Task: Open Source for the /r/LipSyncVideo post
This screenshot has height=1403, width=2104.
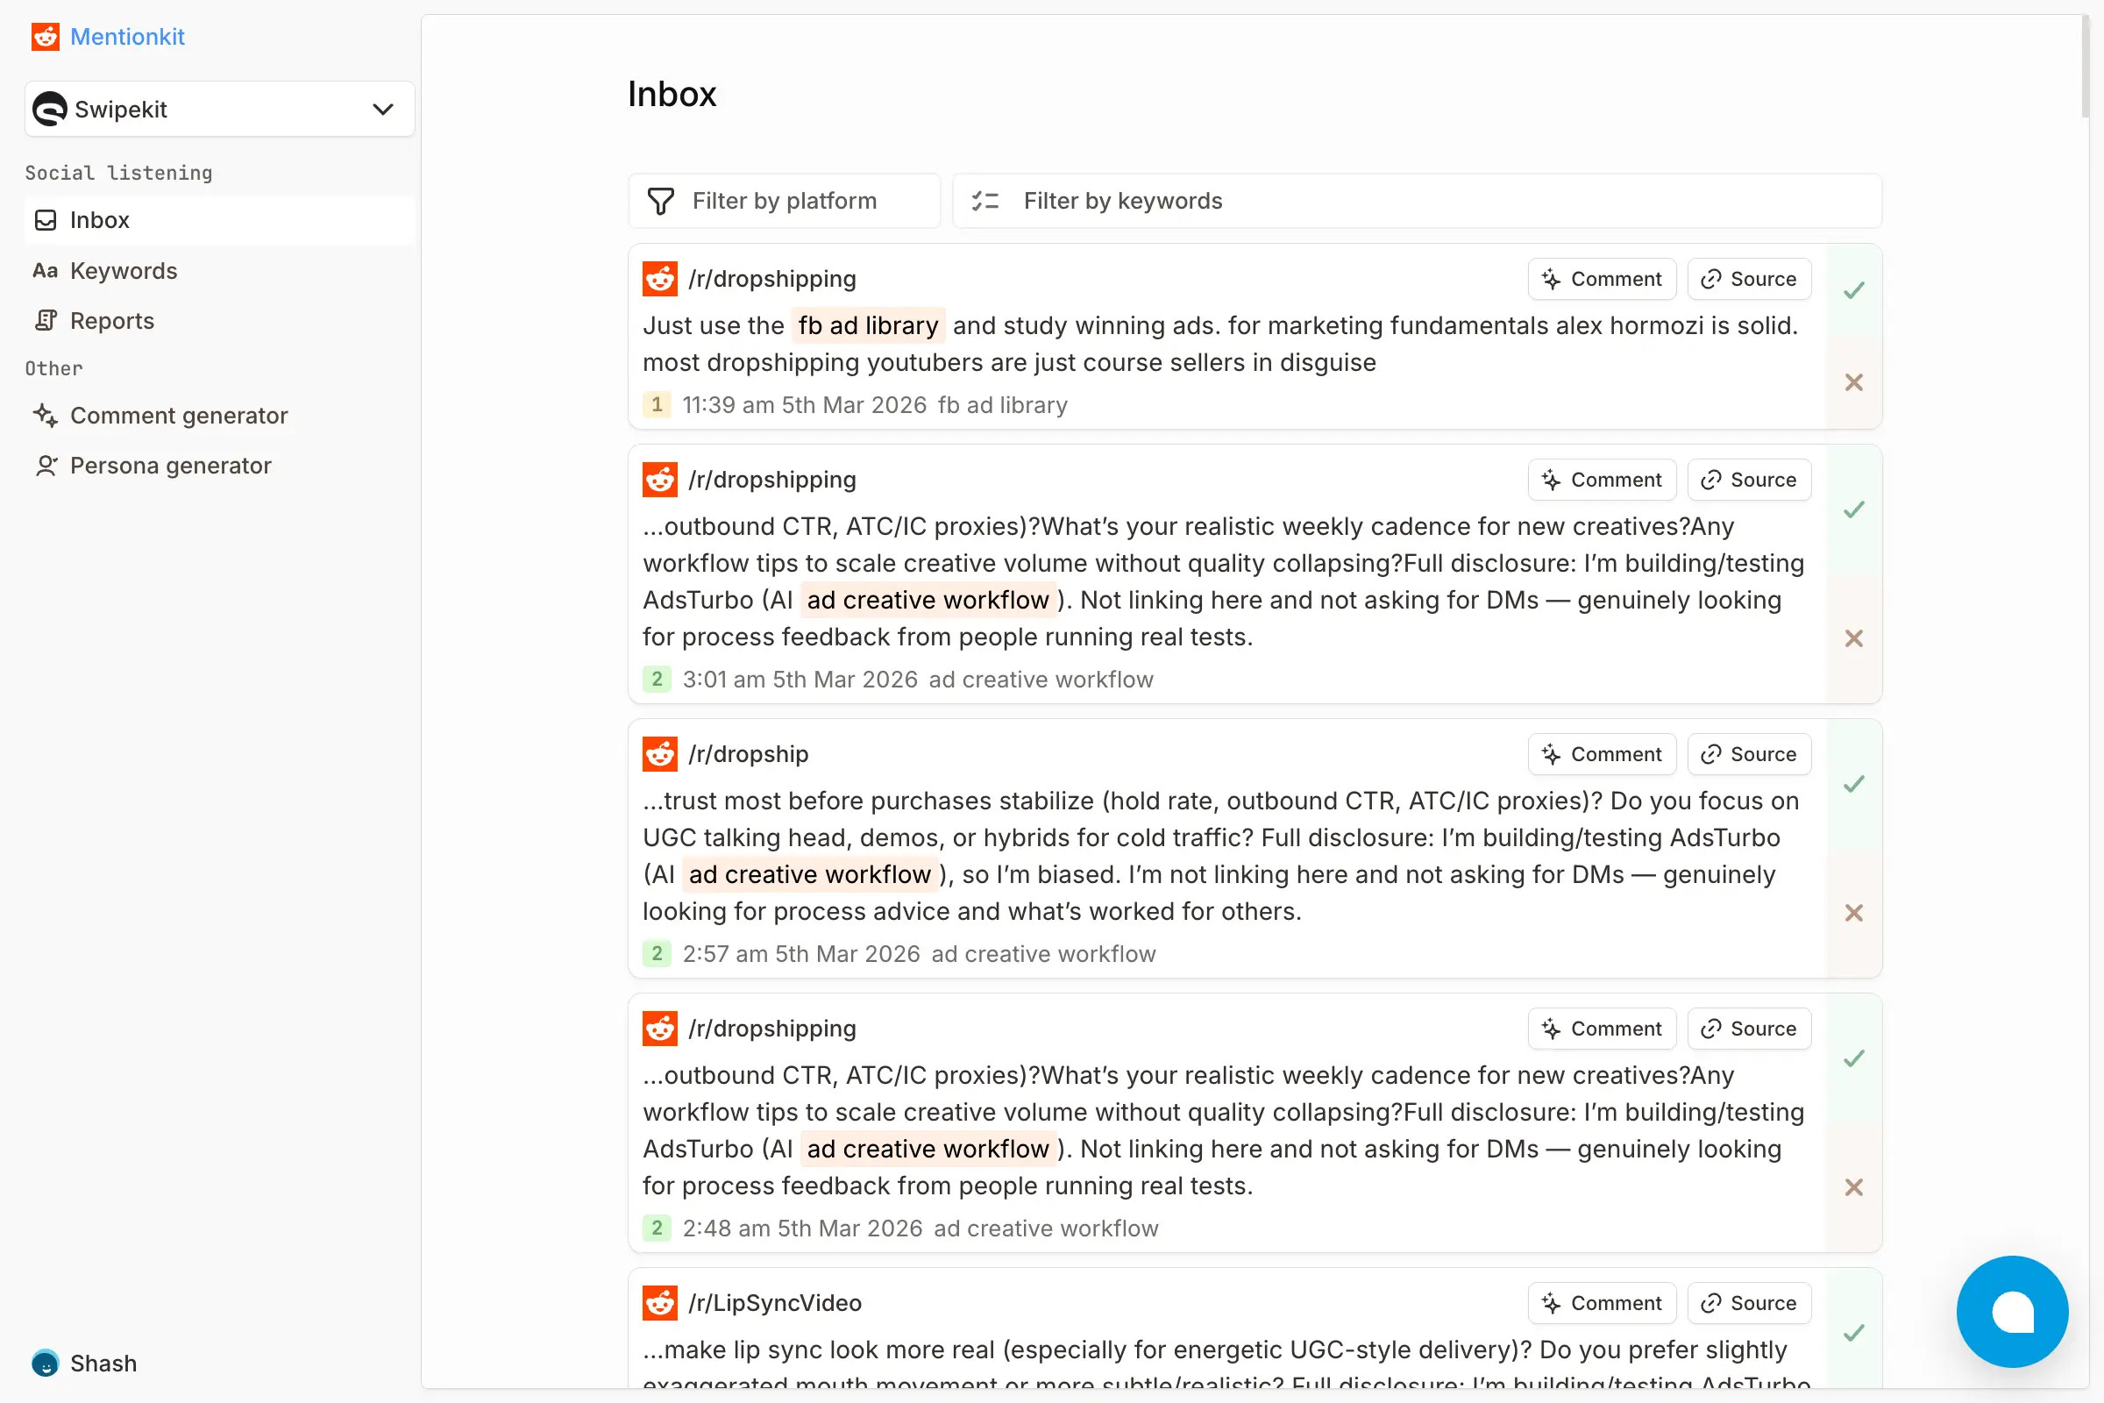Action: click(1748, 1303)
